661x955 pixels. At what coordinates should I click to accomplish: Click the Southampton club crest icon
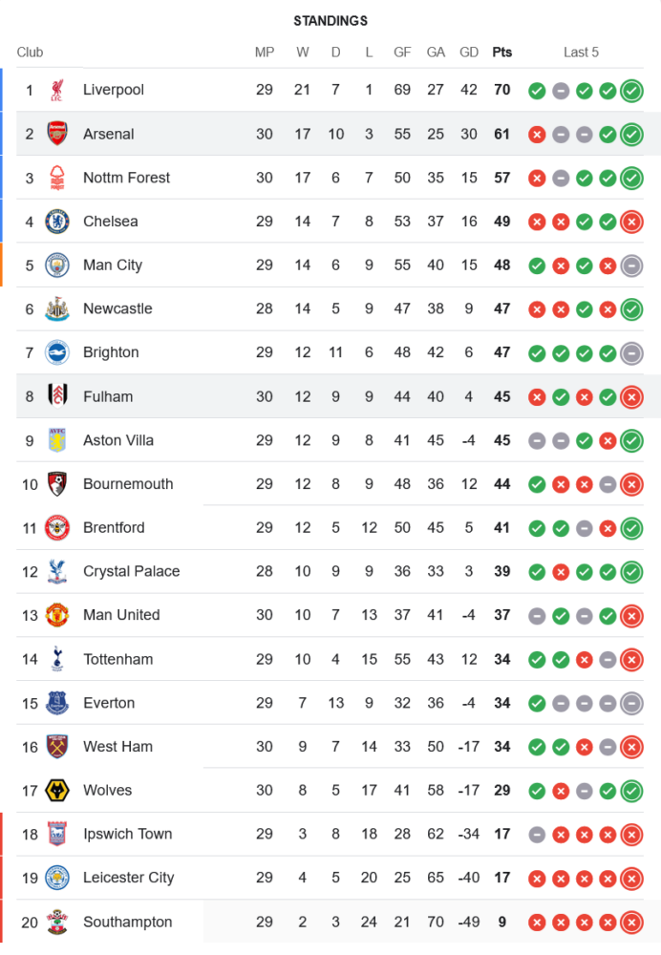(x=57, y=923)
